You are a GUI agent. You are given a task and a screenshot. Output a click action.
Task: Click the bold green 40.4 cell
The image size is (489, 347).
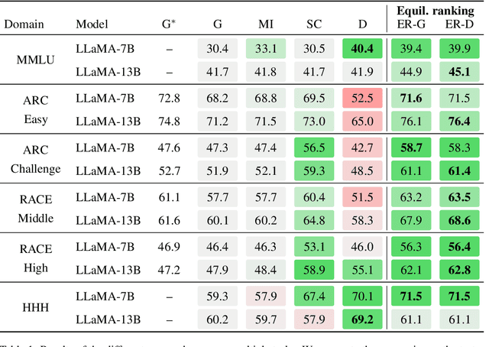(x=363, y=50)
